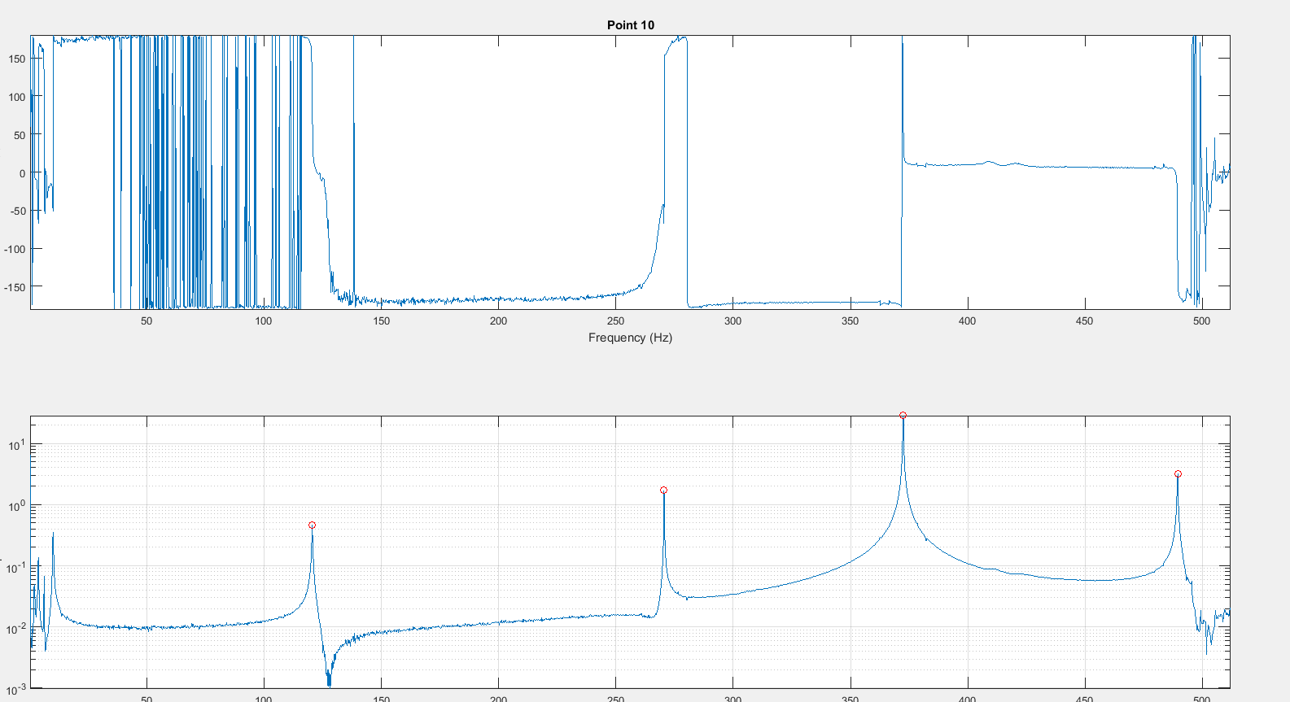
Task: Click the -50 y-axis tick label
Action: point(17,211)
